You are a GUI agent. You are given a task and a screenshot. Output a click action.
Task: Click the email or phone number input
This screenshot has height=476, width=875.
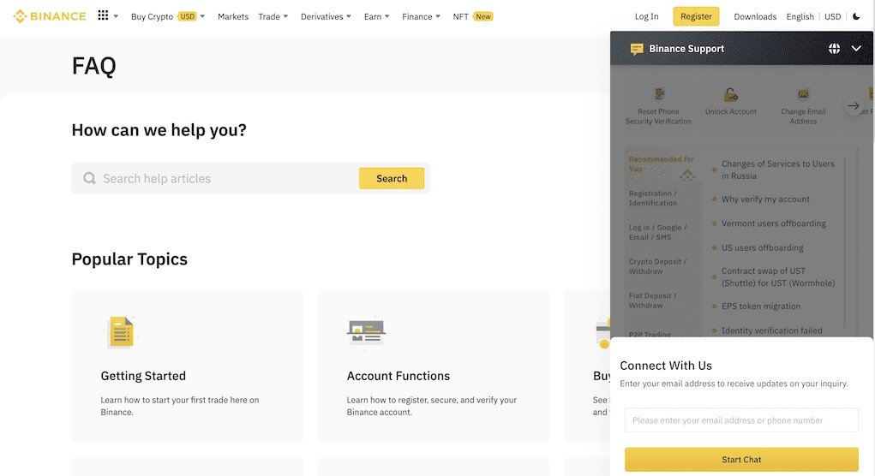pyautogui.click(x=741, y=420)
